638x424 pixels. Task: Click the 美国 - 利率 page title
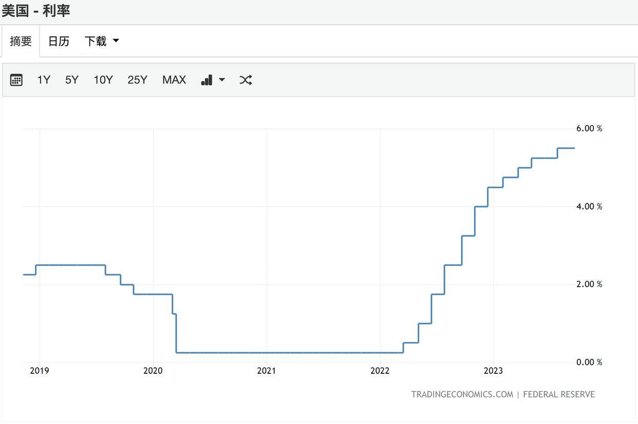click(x=36, y=11)
